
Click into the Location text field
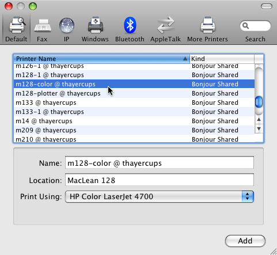pyautogui.click(x=160, y=180)
